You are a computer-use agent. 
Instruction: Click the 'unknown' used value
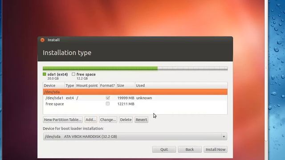click(x=144, y=98)
